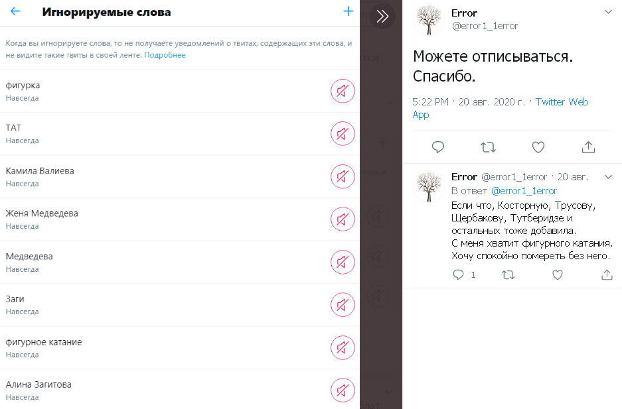Go back using the blue arrow icon
This screenshot has width=622, height=409.
point(15,11)
